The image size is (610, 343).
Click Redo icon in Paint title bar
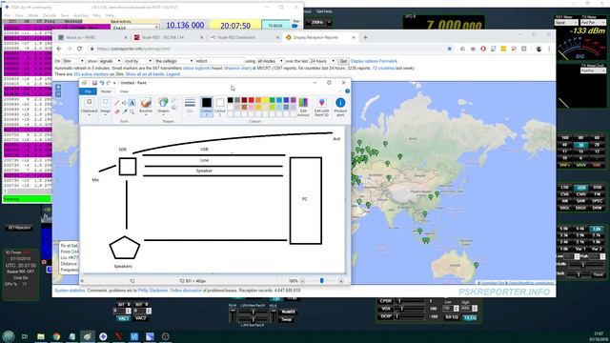pyautogui.click(x=109, y=83)
